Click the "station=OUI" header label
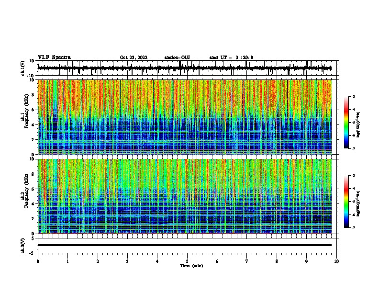Image resolution: width=379 pixels, height=293 pixels. [x=177, y=57]
